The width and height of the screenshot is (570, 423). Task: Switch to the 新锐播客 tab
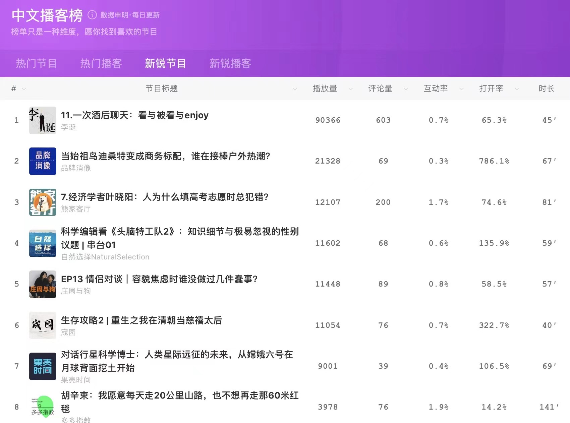[x=230, y=63]
